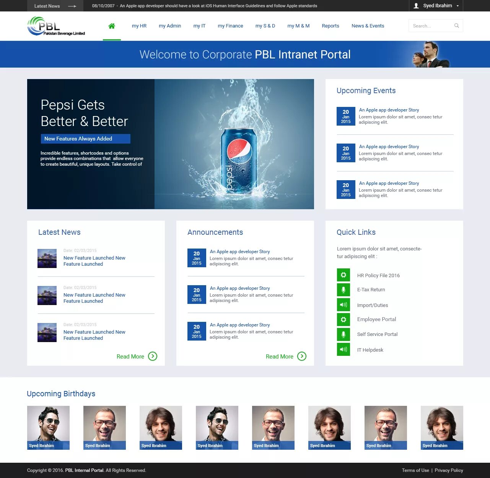Open the my Finance menu

click(230, 26)
